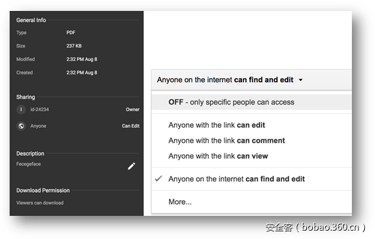Viewport: 375px width, 239px height.
Task: Click the pencil edit description icon
Action: 131,166
